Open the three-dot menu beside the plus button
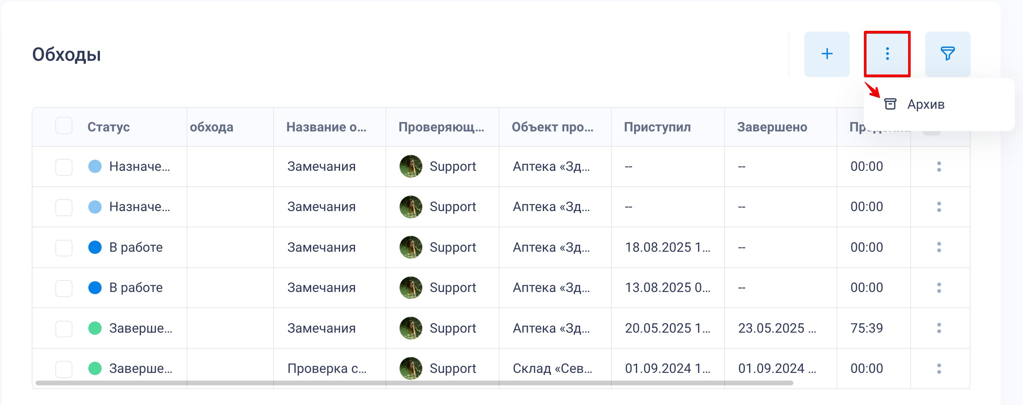Viewport: 1023px width, 405px height. pos(887,54)
